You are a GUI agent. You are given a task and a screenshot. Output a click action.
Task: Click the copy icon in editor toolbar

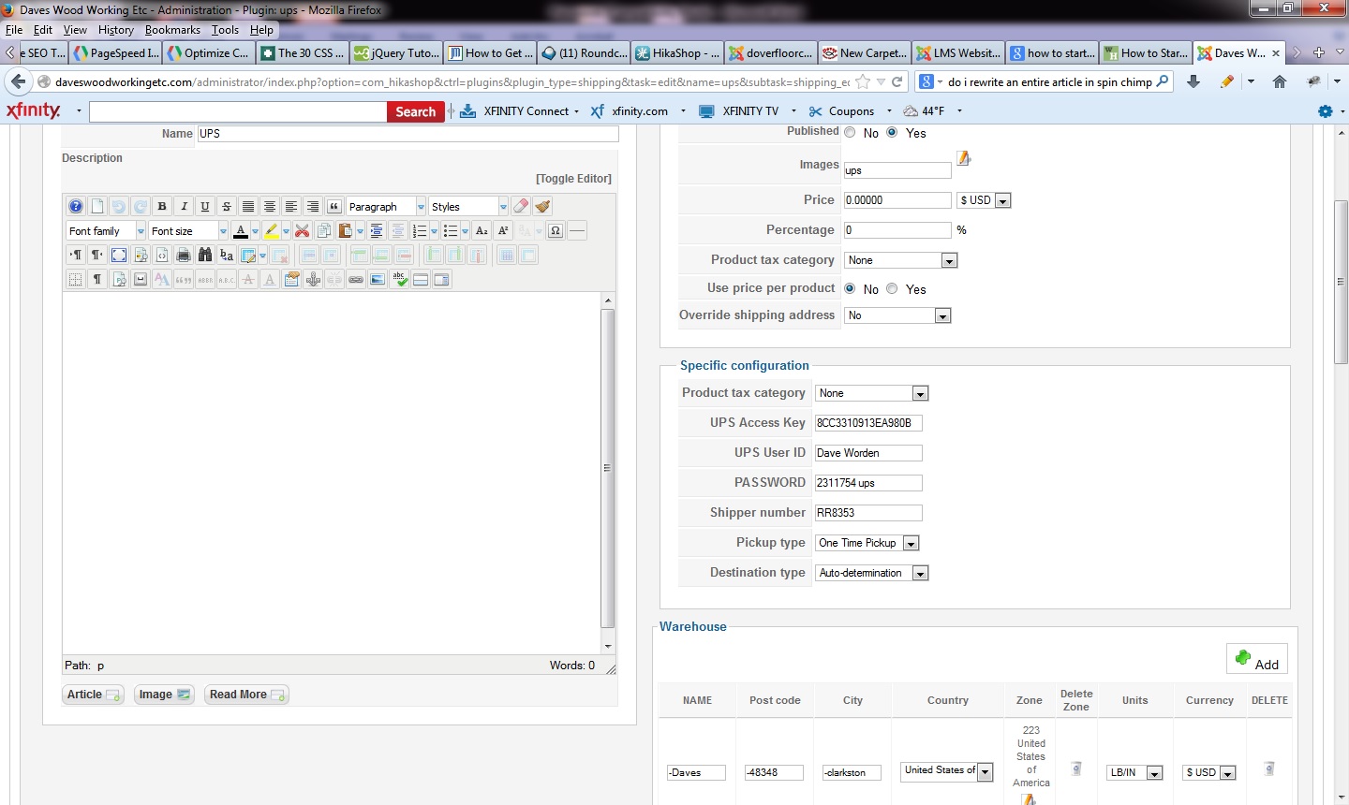click(x=324, y=230)
